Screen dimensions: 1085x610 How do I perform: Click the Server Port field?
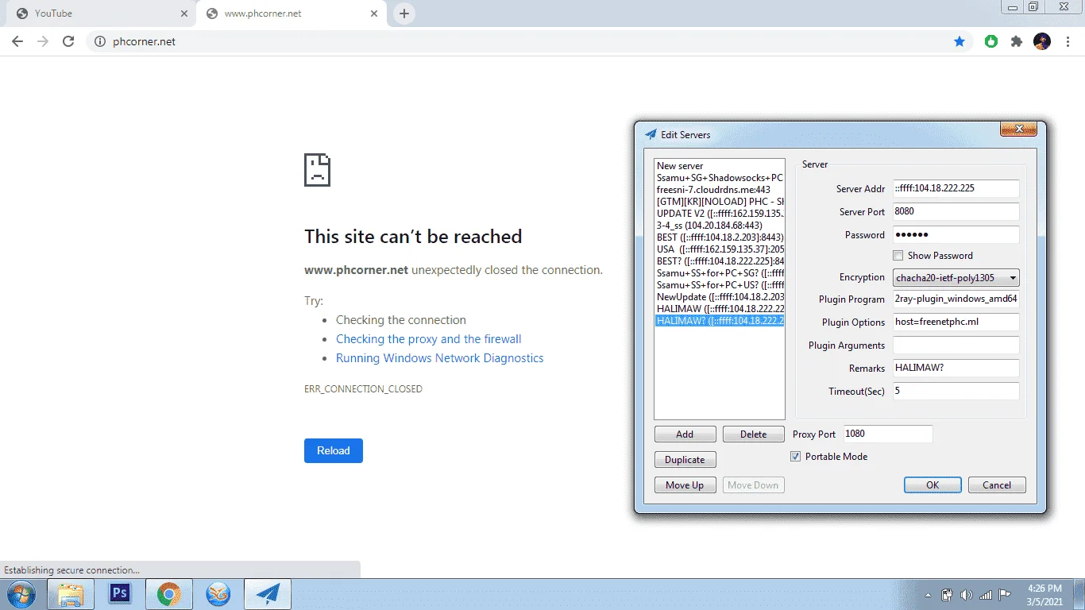coord(956,212)
